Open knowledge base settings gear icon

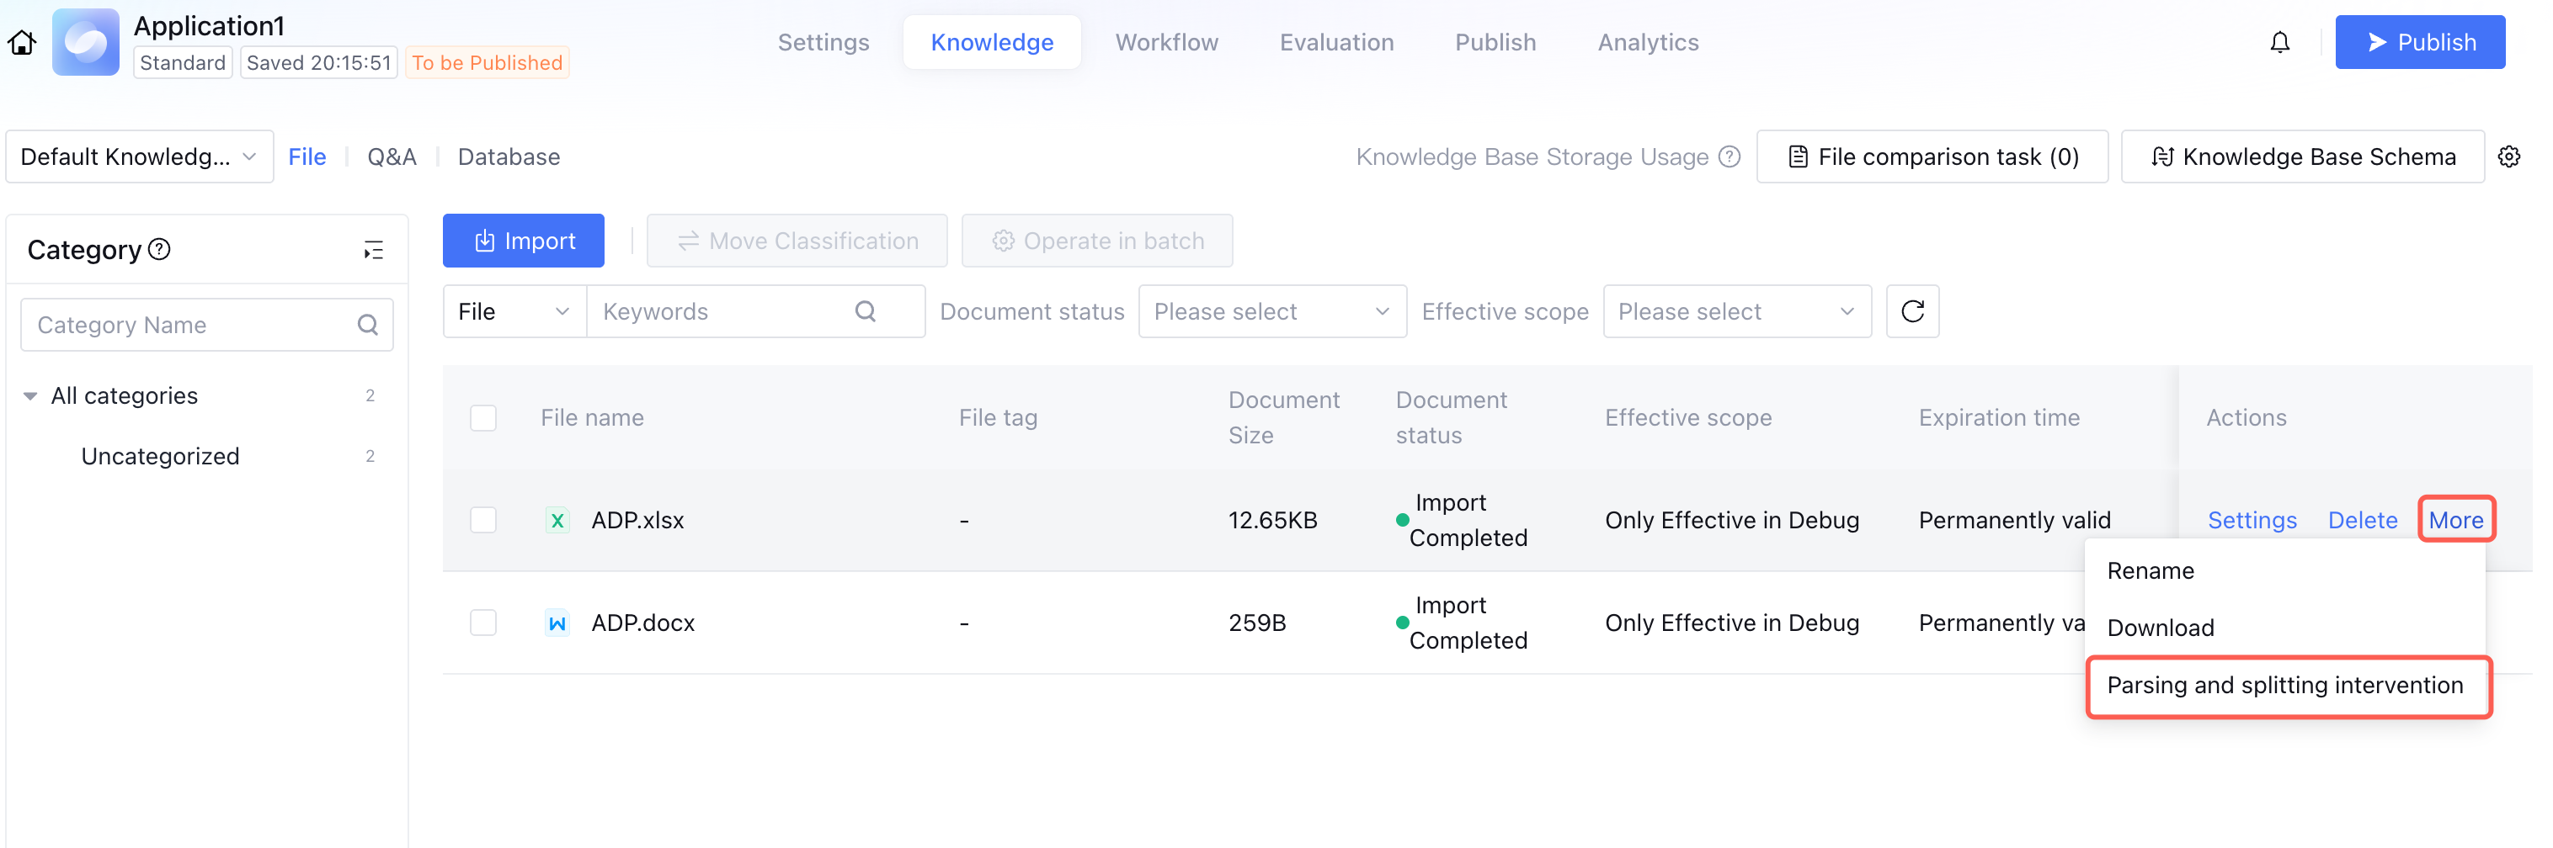click(x=2508, y=156)
